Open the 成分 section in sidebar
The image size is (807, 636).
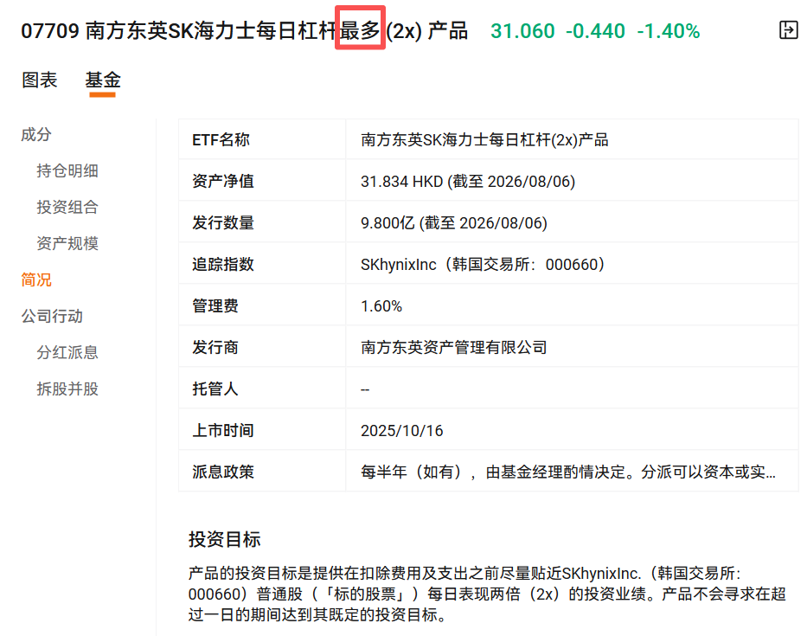point(36,134)
